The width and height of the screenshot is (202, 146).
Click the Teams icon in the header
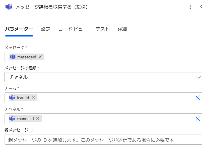[9, 7]
